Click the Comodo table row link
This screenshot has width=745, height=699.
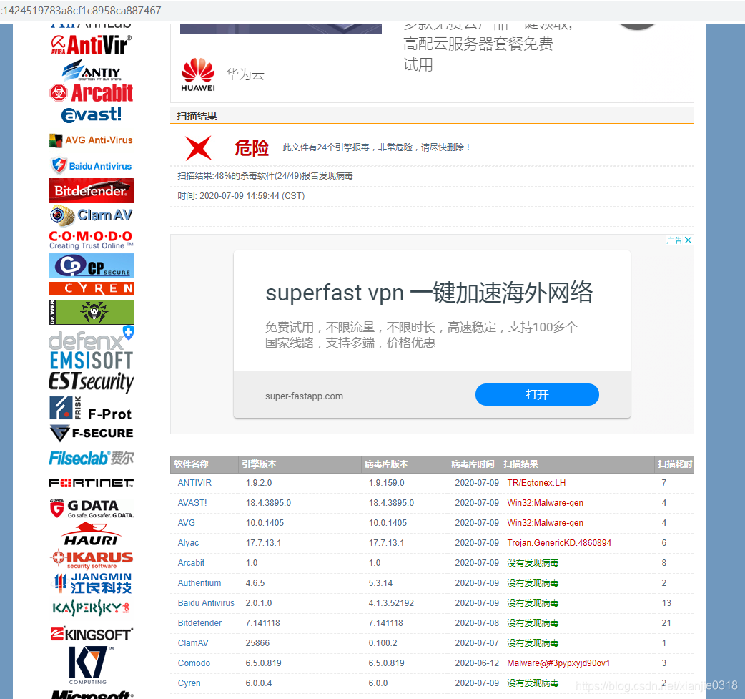194,663
